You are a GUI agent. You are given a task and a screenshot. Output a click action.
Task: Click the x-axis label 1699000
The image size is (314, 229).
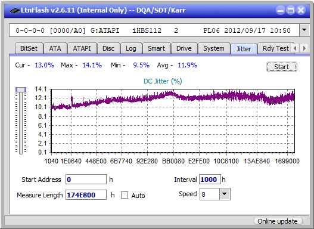click(x=287, y=161)
